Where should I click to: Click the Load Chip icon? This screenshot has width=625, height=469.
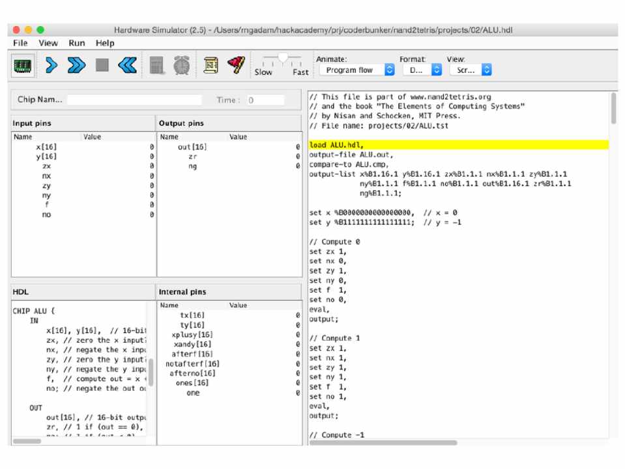tap(23, 65)
